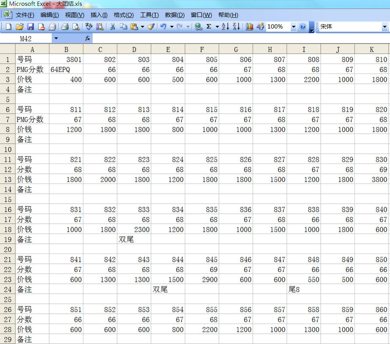Image resolution: width=390 pixels, height=344 pixels.
Task: Click the Insert Function fx button
Action: [x=88, y=38]
